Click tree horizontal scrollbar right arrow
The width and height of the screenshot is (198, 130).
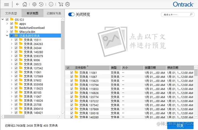point(59,117)
